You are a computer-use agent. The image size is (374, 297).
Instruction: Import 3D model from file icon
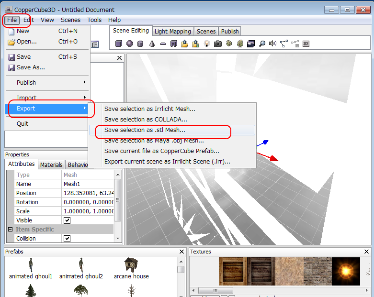coord(185,44)
